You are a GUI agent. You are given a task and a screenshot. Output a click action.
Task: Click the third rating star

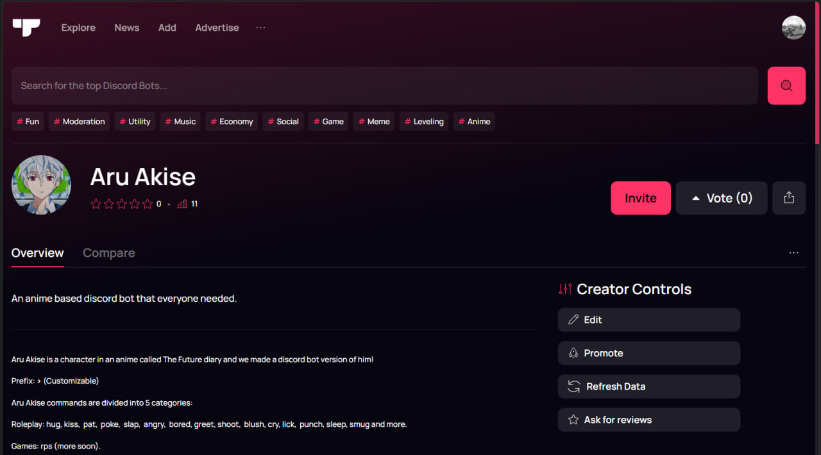pos(122,204)
